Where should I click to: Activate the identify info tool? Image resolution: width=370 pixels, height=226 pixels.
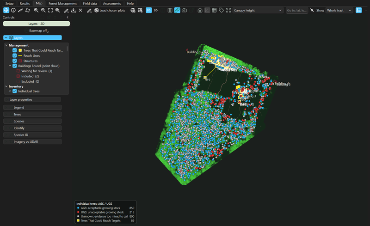click(x=13, y=10)
